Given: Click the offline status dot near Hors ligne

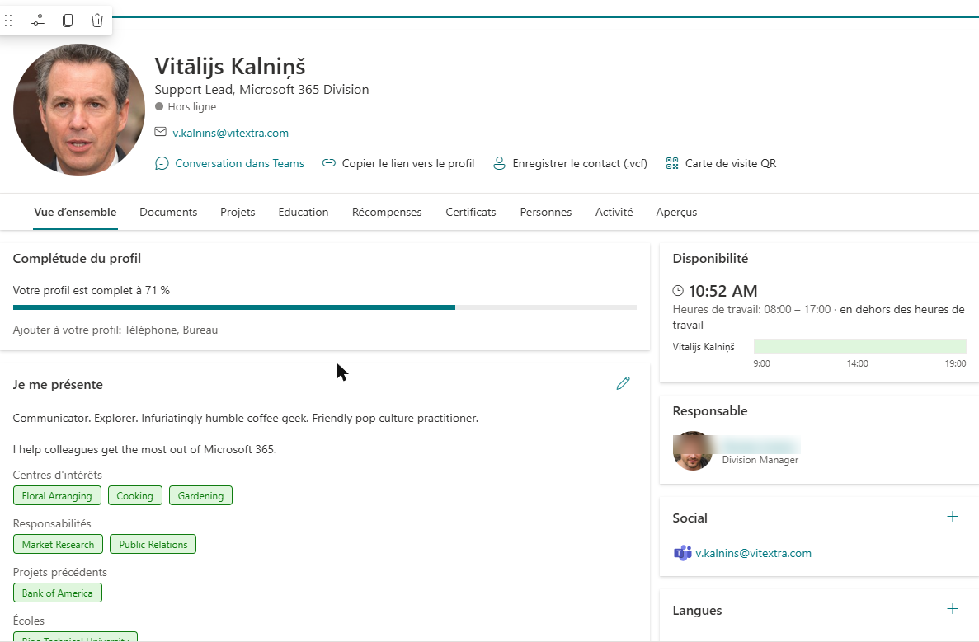Looking at the screenshot, I should [159, 106].
